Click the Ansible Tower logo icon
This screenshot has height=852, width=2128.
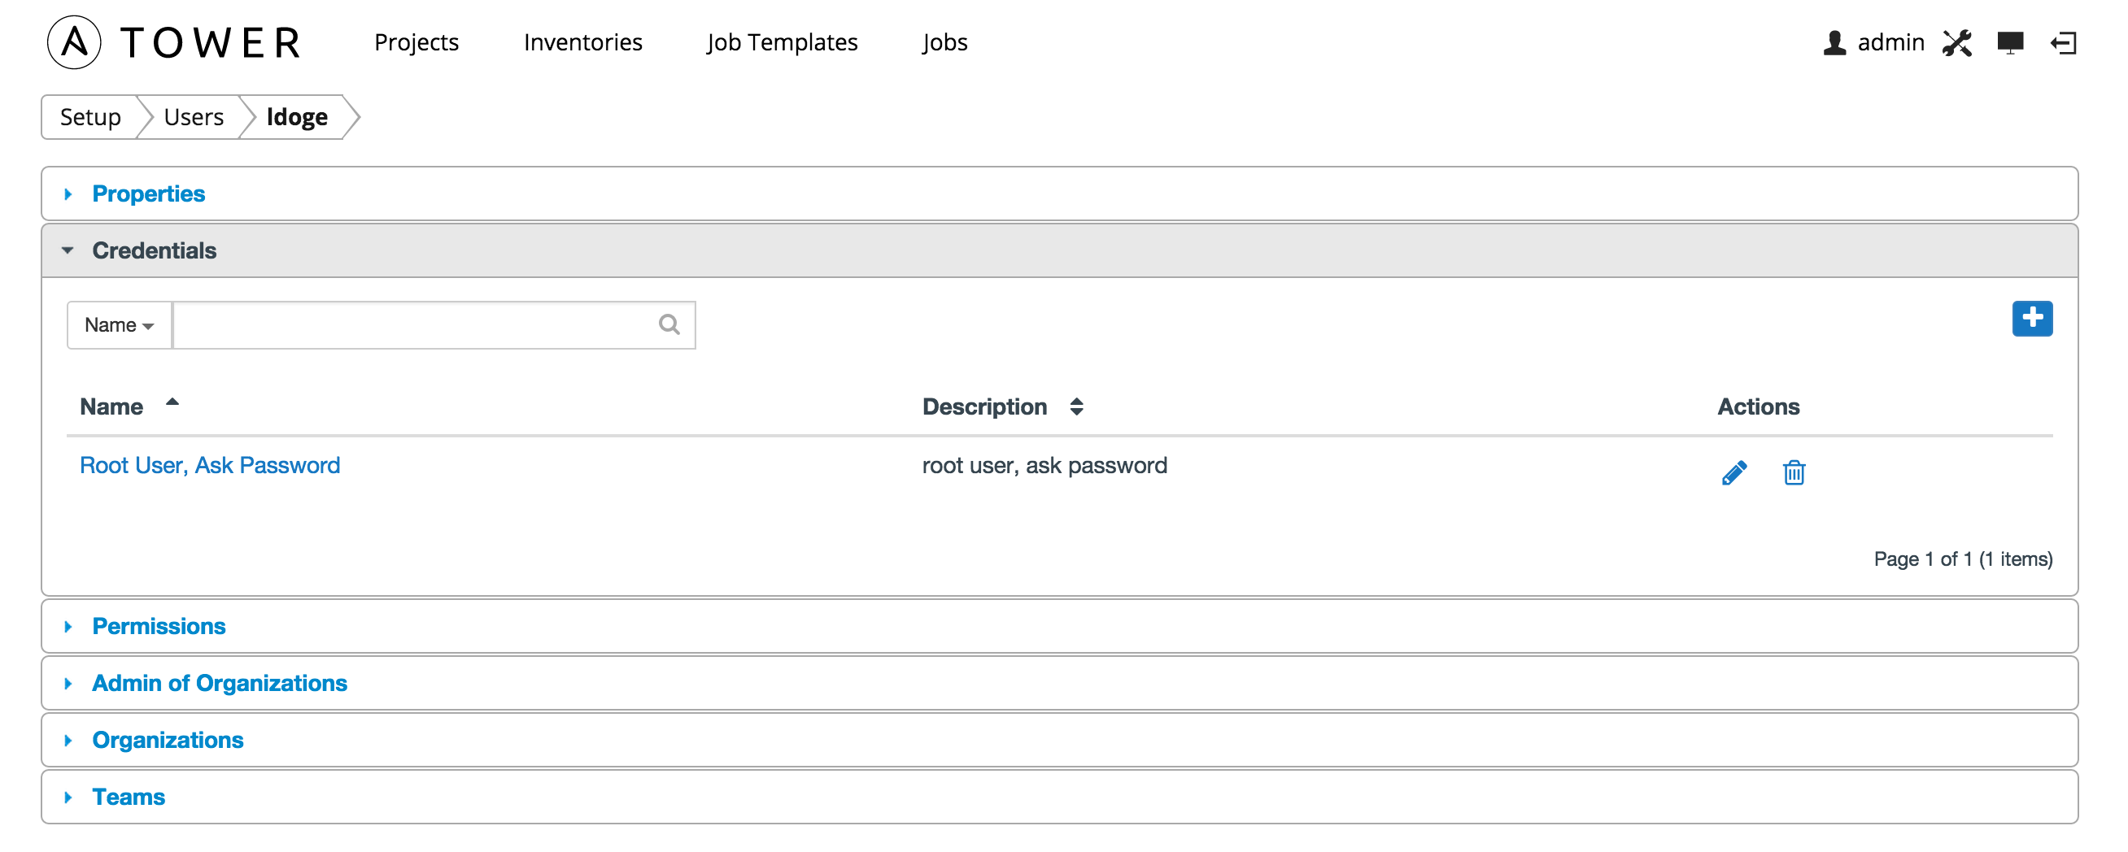tap(74, 42)
